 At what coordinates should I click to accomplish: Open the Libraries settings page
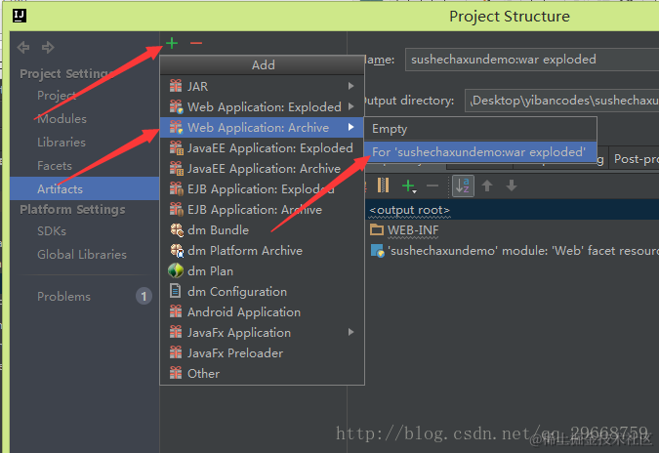click(62, 142)
